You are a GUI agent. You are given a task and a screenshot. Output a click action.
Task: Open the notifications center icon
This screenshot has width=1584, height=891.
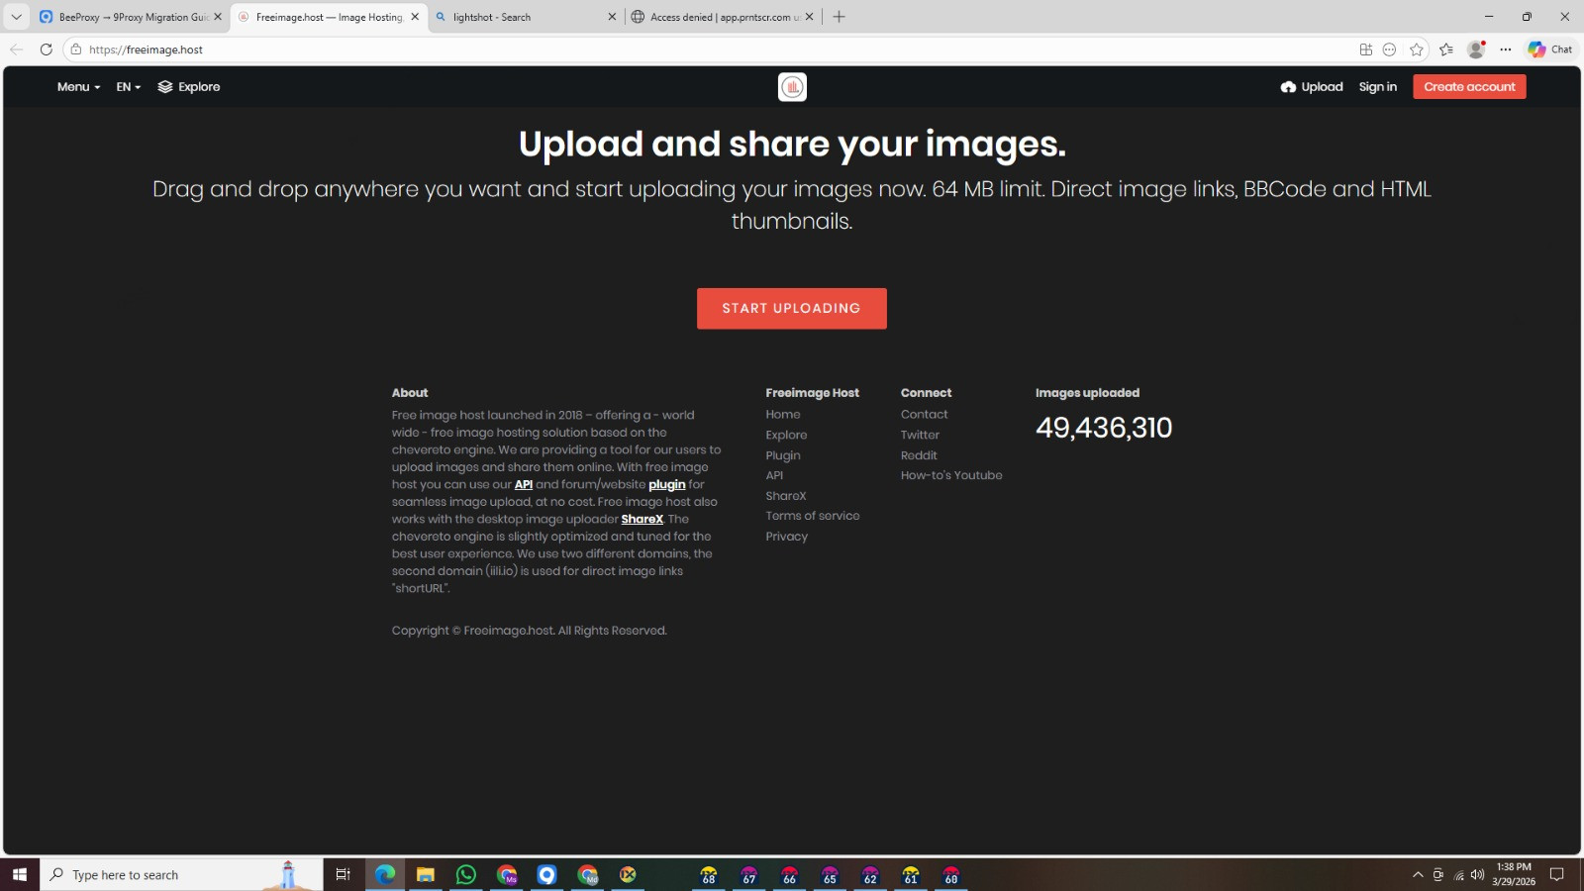(x=1557, y=875)
